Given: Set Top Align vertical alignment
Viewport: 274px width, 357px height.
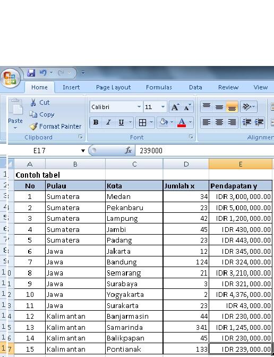Looking at the screenshot, I should point(207,107).
